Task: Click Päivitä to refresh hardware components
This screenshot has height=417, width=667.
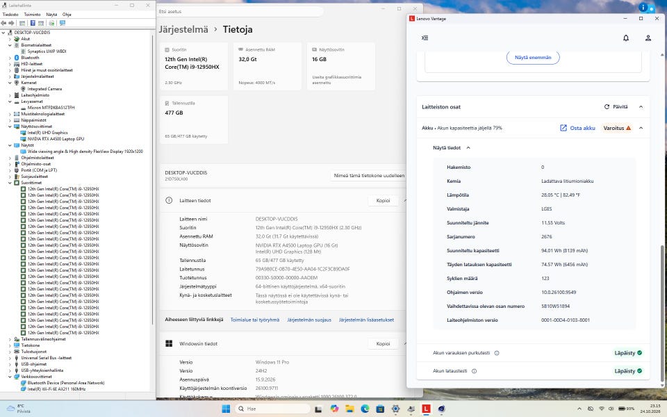Action: [x=616, y=107]
